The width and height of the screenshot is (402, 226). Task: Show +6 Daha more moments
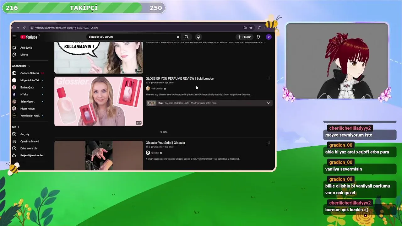[163, 132]
